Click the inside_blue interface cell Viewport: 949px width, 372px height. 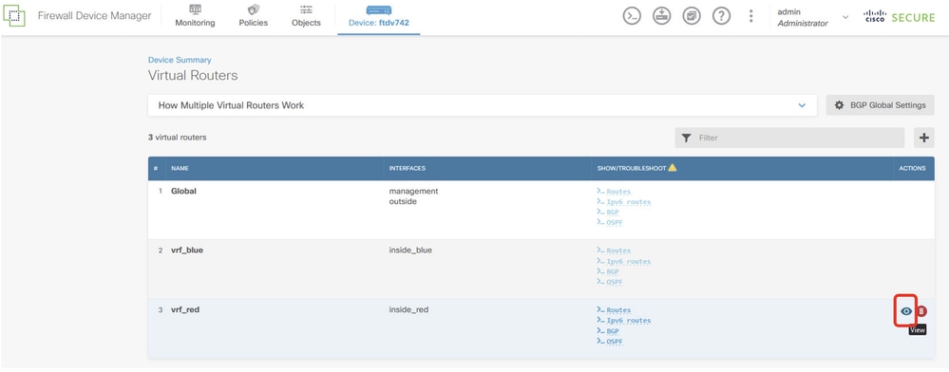coord(410,251)
